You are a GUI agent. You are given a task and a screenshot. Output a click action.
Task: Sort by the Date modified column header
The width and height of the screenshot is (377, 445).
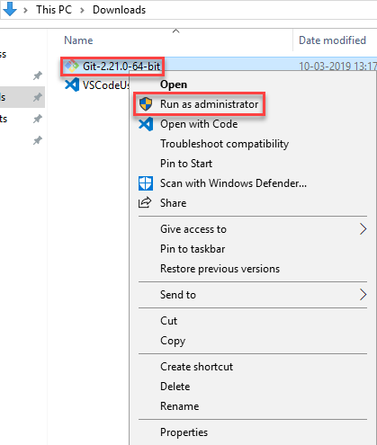tap(332, 40)
